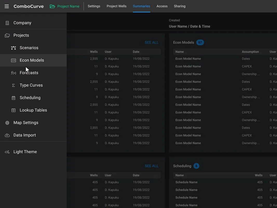
Task: Click the Map Settings globe icon
Action: 7,123
